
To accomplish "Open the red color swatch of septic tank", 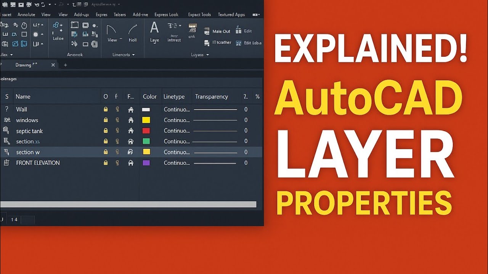I will (146, 131).
